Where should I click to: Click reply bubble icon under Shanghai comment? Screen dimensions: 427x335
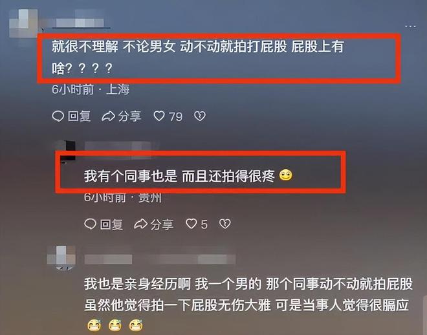[x=58, y=116]
